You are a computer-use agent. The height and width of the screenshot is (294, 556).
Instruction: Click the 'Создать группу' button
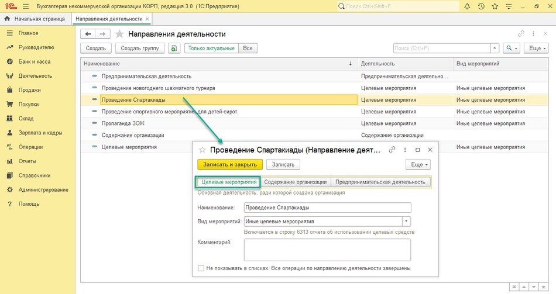click(x=139, y=49)
